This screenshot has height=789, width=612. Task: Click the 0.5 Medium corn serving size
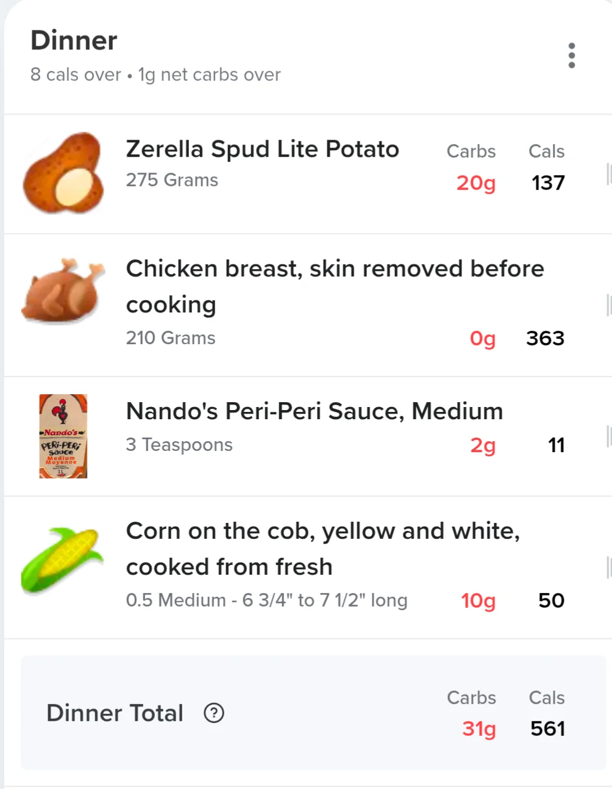click(x=266, y=600)
